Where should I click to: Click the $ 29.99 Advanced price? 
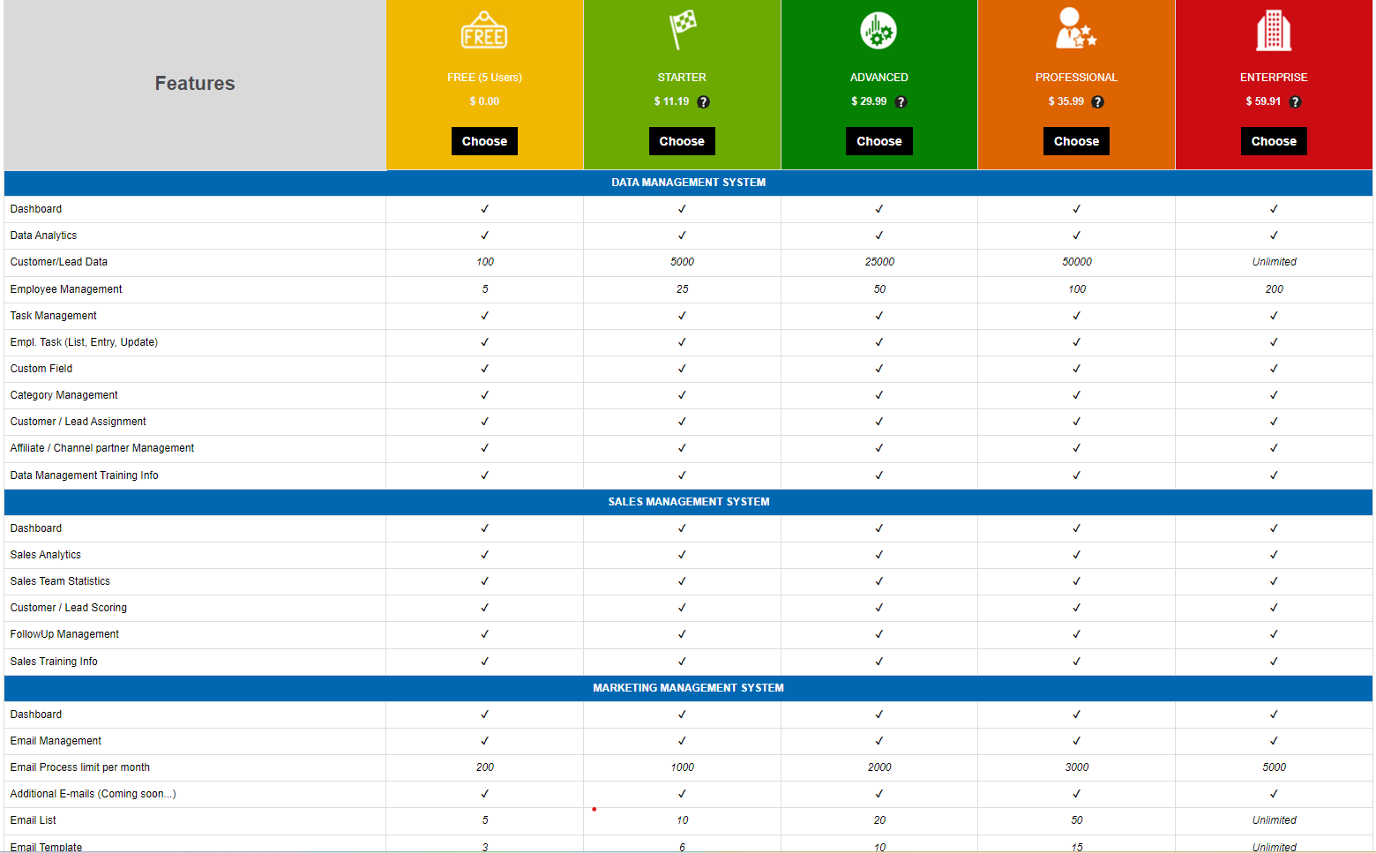click(x=869, y=101)
